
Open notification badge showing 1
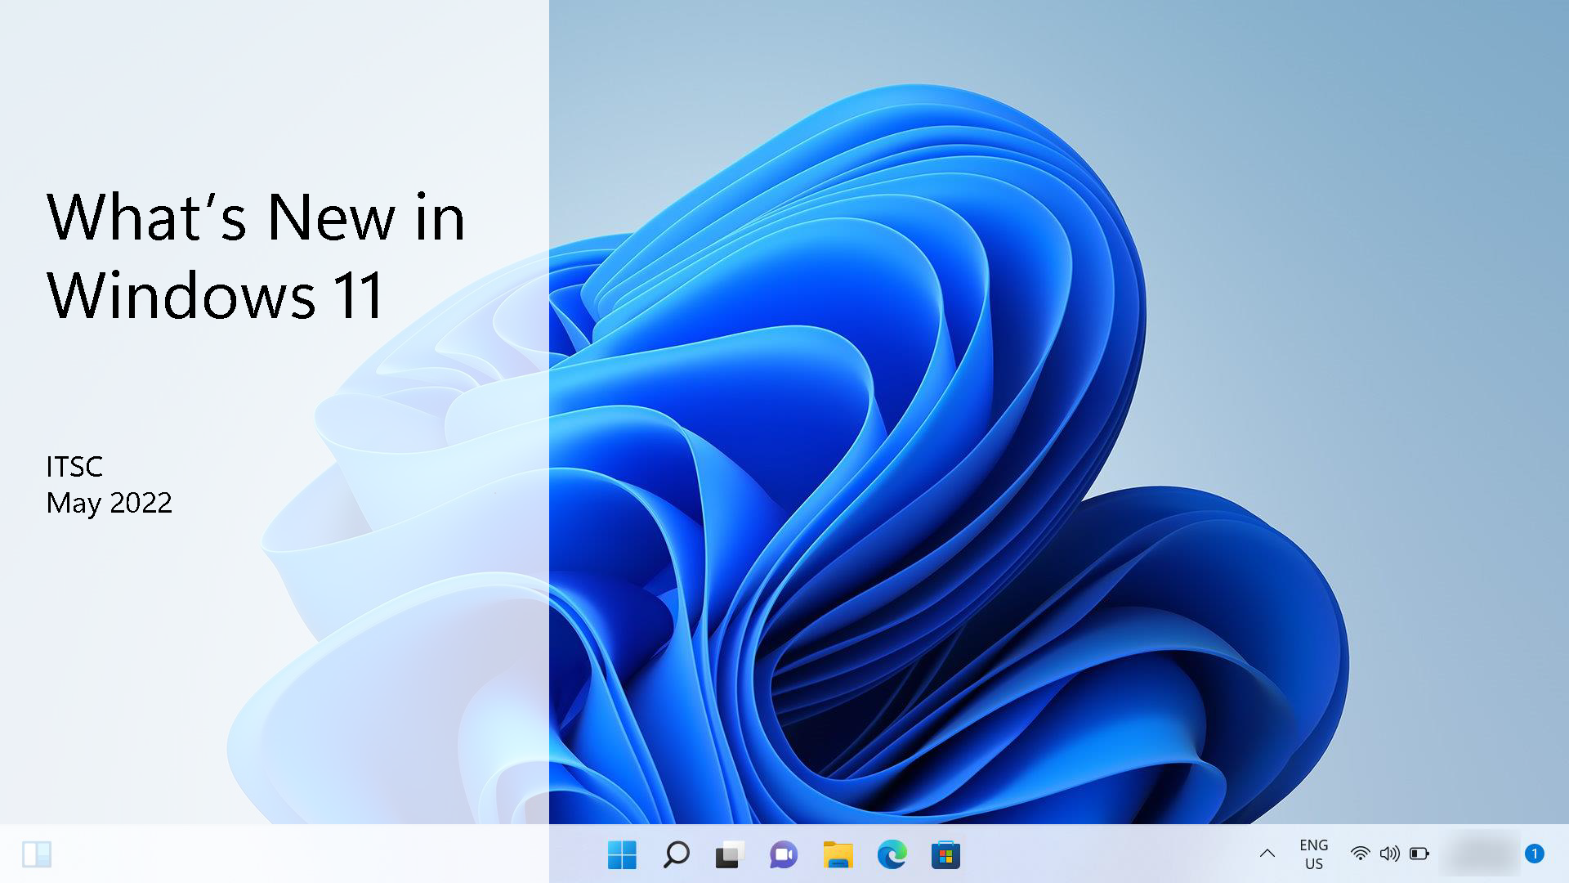(x=1535, y=854)
